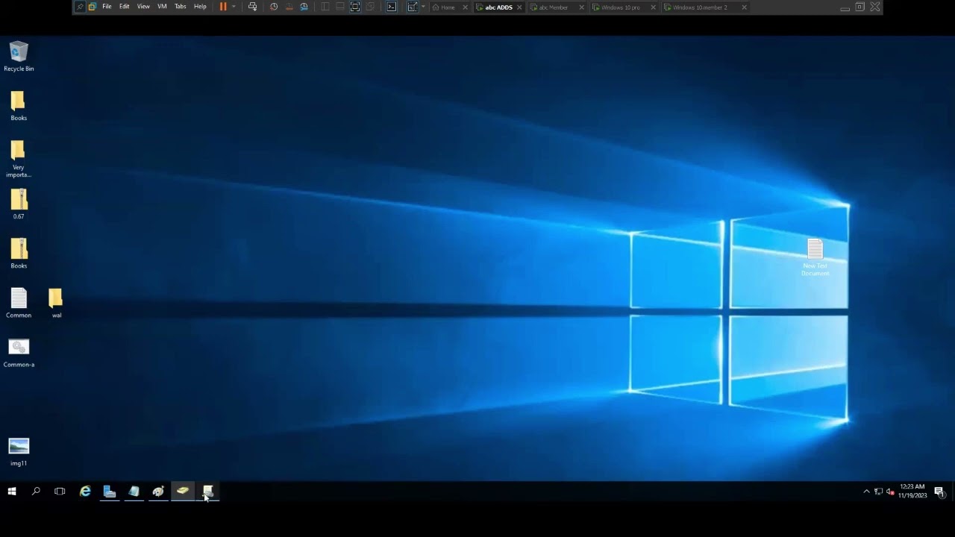Viewport: 955px width, 537px height.
Task: Open the taskbar clock and calendar
Action: coord(912,492)
